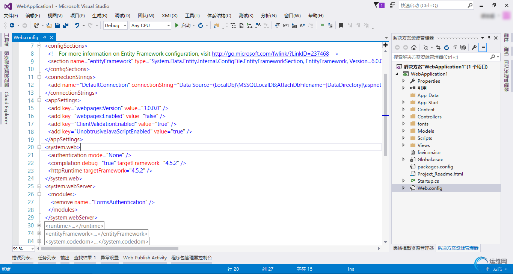
Task: Click the New Project toolbar icon
Action: [x=36, y=26]
